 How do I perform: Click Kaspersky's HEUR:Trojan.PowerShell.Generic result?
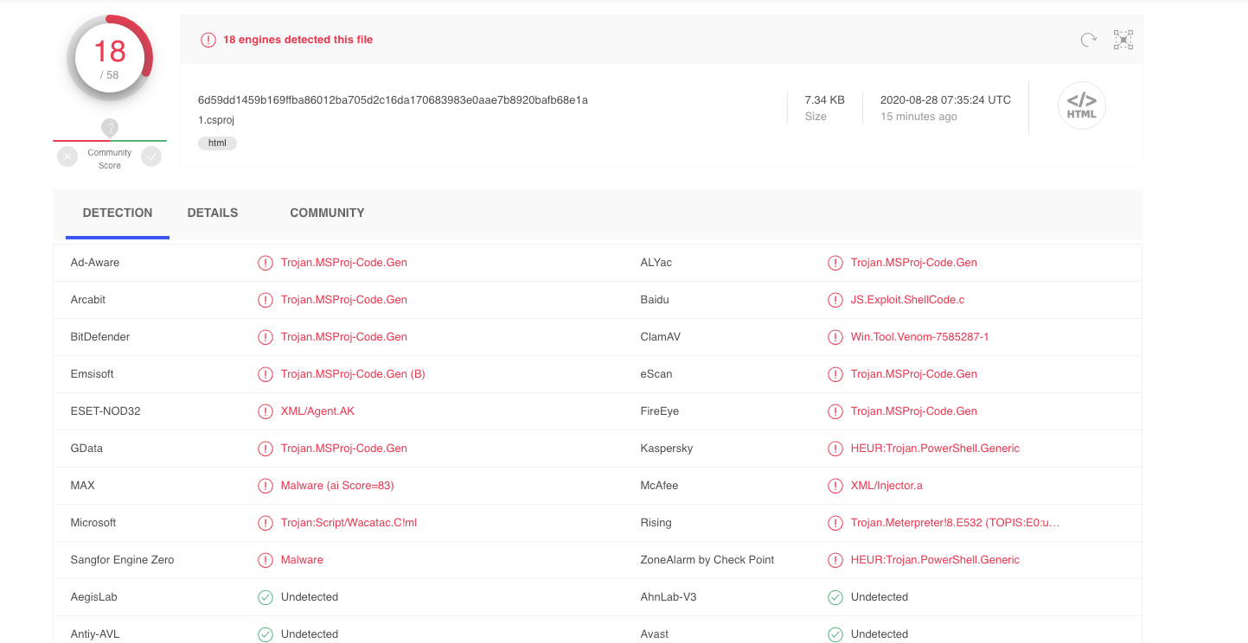(935, 449)
